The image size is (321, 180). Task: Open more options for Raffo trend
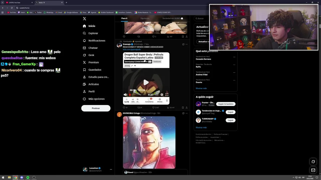234,65
